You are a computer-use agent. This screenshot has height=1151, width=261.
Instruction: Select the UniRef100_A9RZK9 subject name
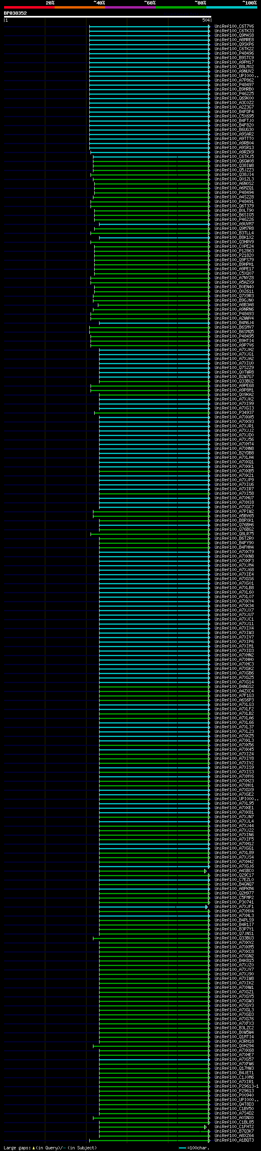click(x=234, y=152)
